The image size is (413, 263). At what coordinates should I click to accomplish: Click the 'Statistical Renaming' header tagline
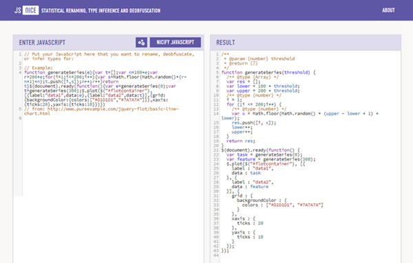101,10
